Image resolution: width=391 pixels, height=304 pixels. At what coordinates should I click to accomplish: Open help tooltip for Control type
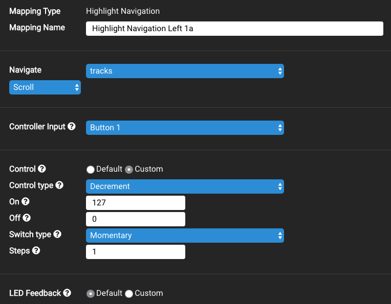pyautogui.click(x=59, y=185)
